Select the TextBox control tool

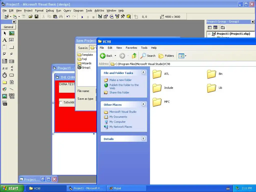tap(11, 40)
